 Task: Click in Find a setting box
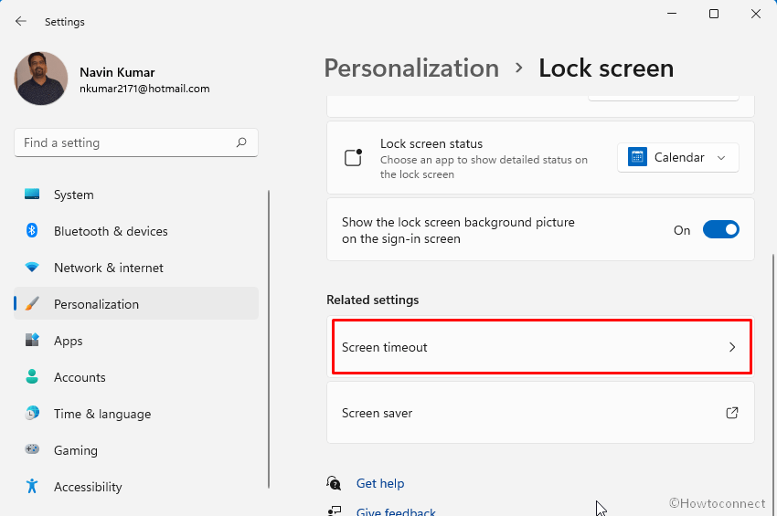pyautogui.click(x=136, y=142)
